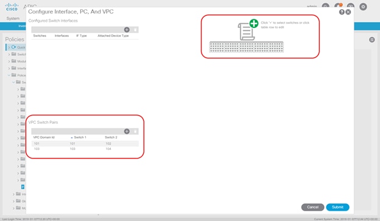Image resolution: width=380 pixels, height=221 pixels.
Task: Toggle sort arrow on Switch 1 column
Action: pyautogui.click(x=71, y=138)
